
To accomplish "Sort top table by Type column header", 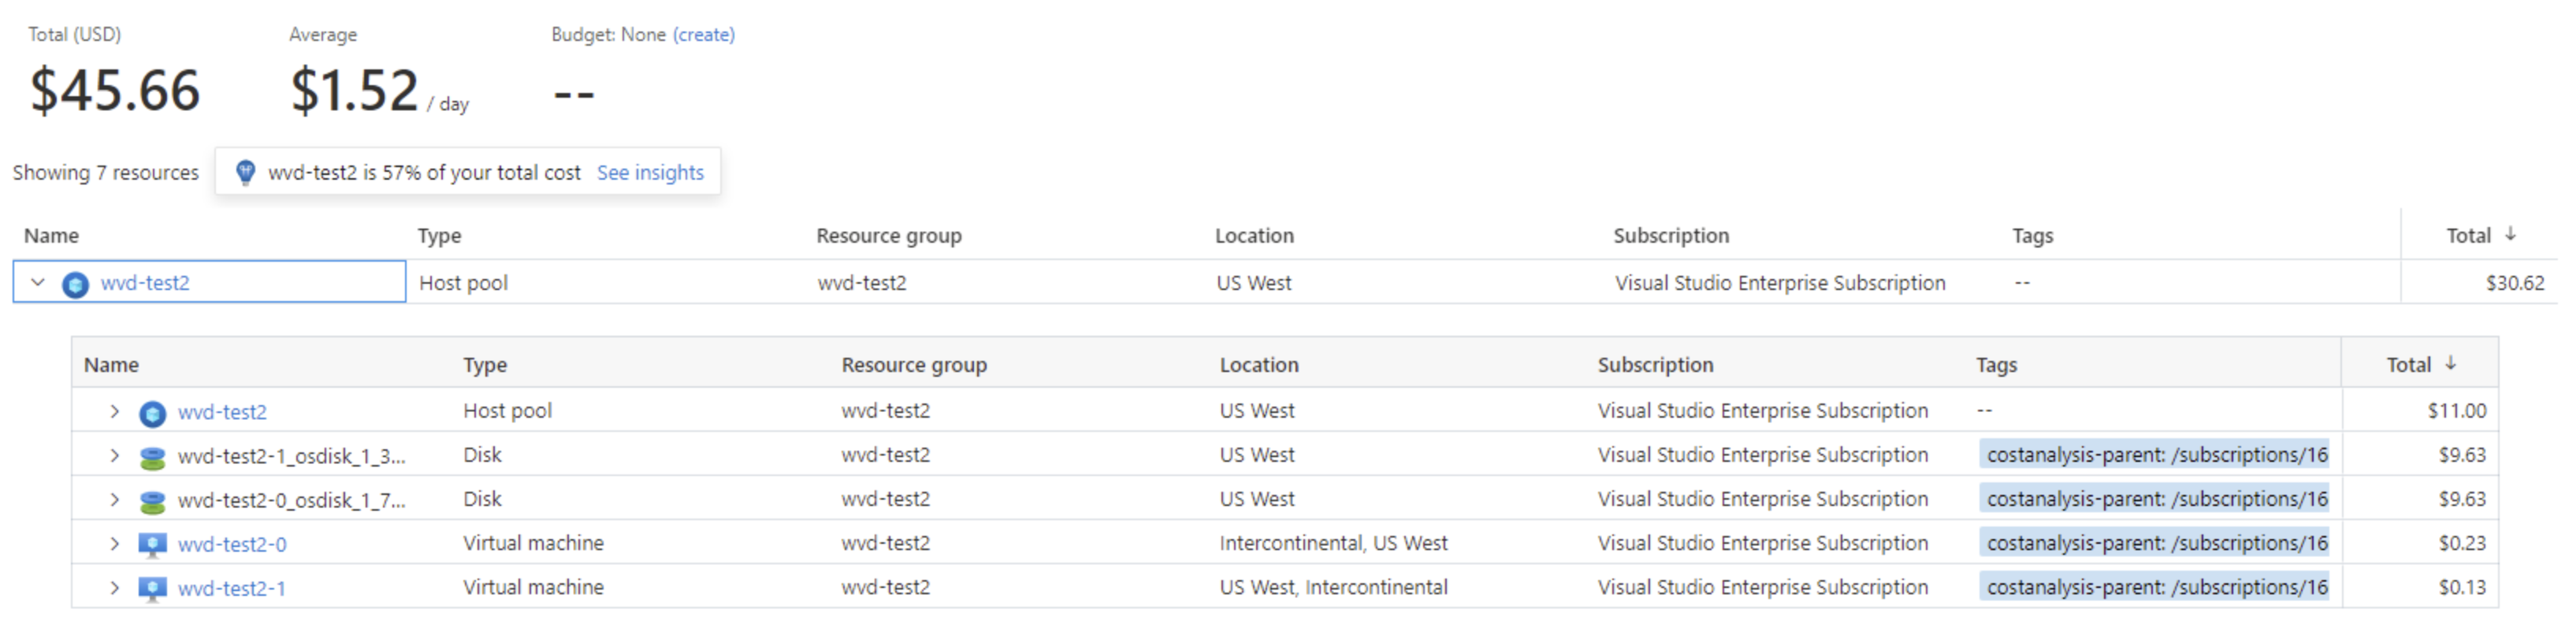I will click(439, 236).
